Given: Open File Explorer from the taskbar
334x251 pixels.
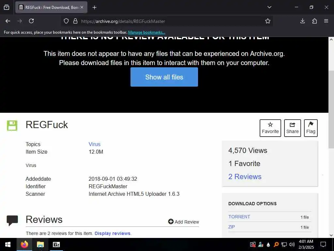Looking at the screenshot, I should [40, 244].
